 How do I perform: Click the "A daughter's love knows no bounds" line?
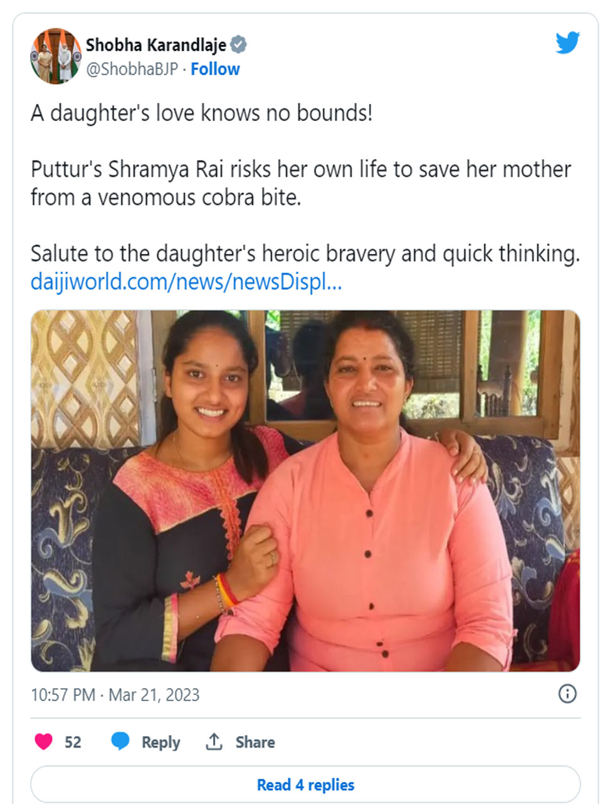click(x=201, y=114)
